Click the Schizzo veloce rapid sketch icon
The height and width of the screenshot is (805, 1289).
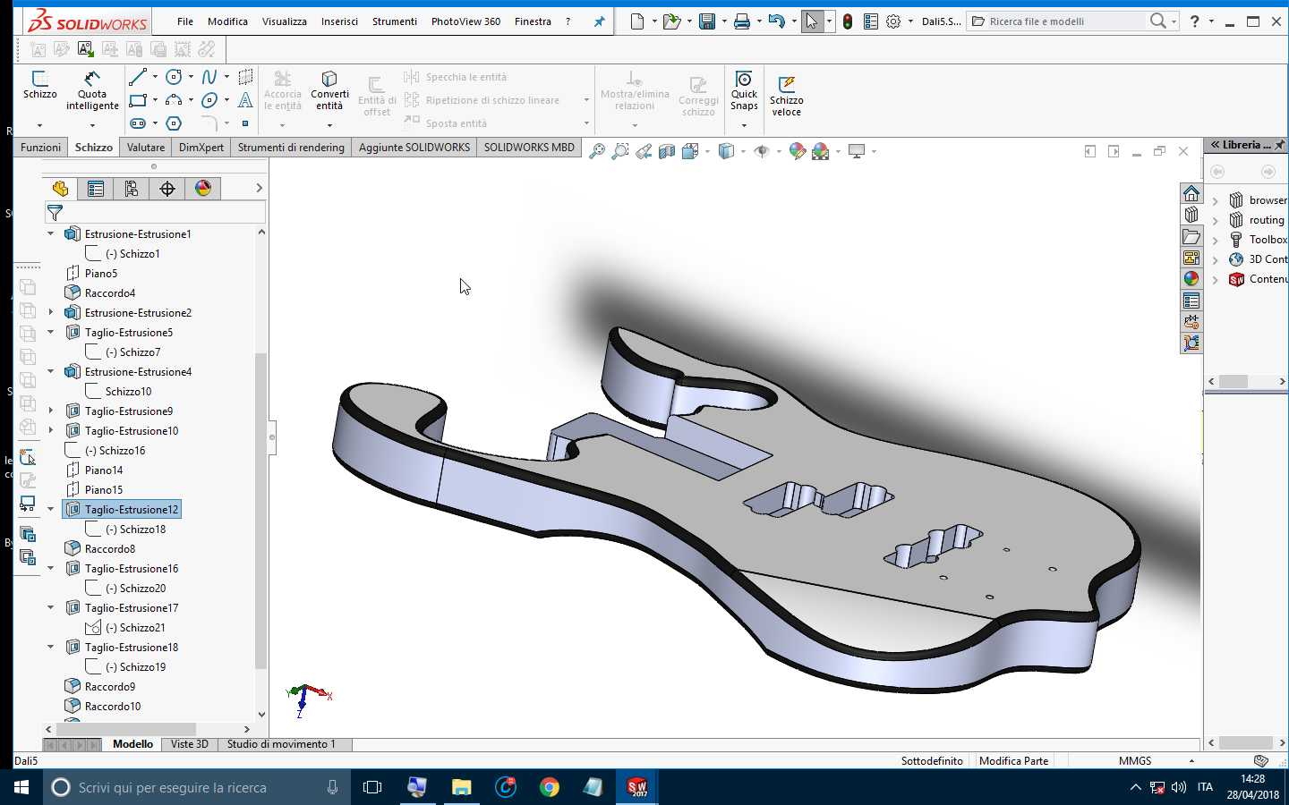tap(786, 96)
